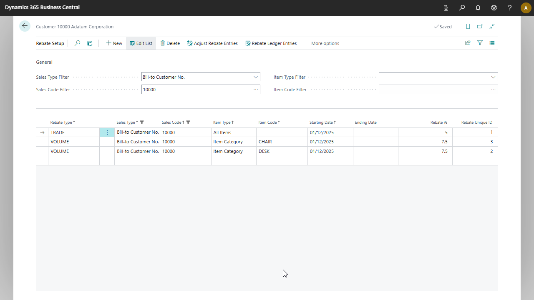
Task: Bookmark this page with the bookmark icon
Action: coord(468,26)
